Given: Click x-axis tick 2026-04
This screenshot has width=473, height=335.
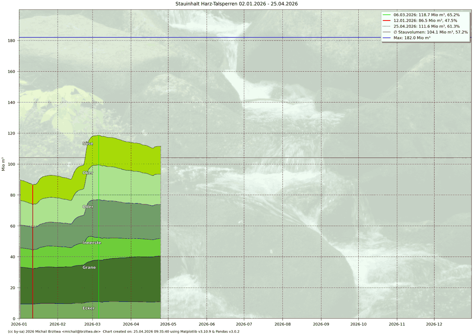Looking at the screenshot, I should point(131,324).
